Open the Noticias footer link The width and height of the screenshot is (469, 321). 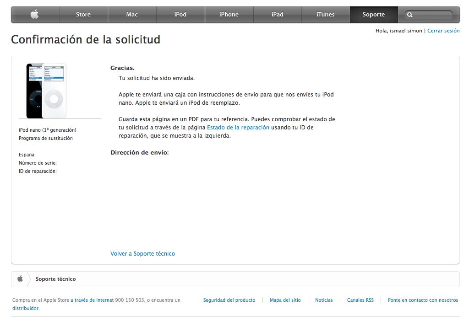click(x=324, y=300)
